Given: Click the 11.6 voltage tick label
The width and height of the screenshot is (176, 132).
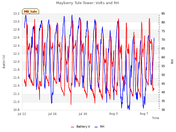Looking at the screenshot, I should [x=16, y=78].
